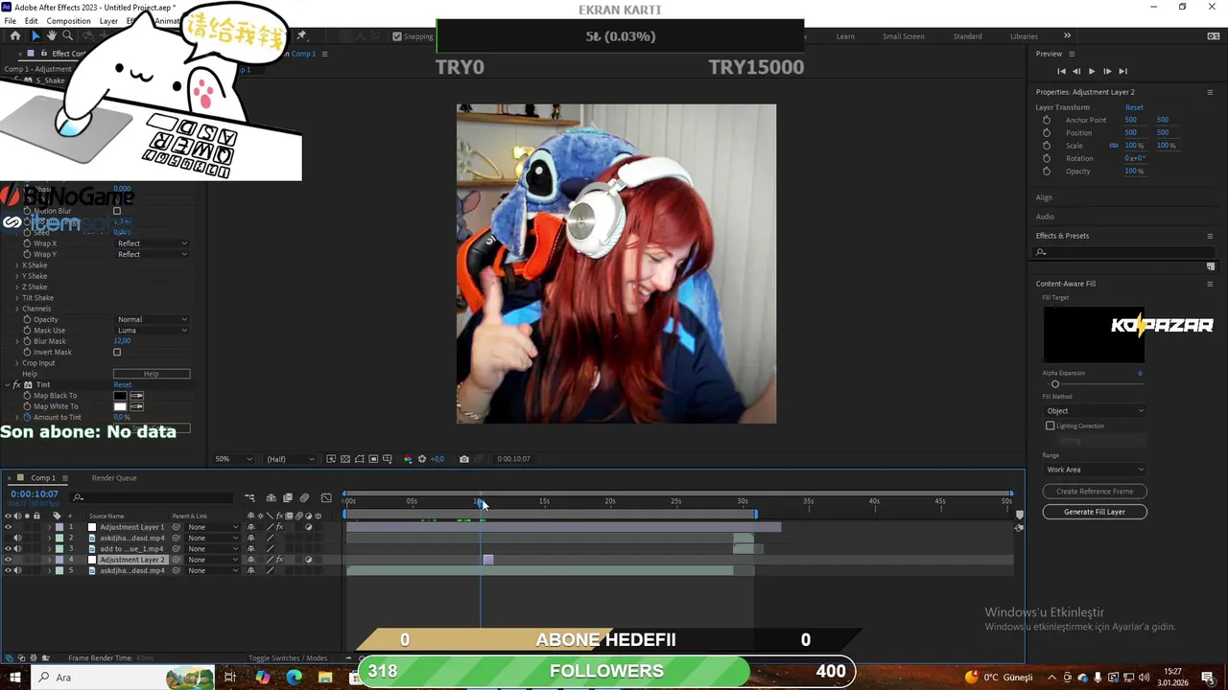
Task: Take a snapshot with camera icon
Action: [464, 459]
